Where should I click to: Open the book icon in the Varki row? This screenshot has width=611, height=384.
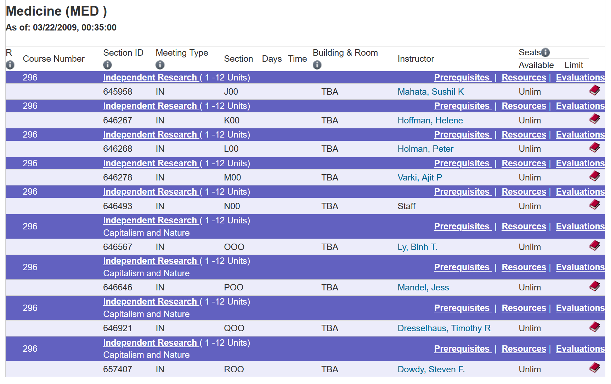coord(594,176)
